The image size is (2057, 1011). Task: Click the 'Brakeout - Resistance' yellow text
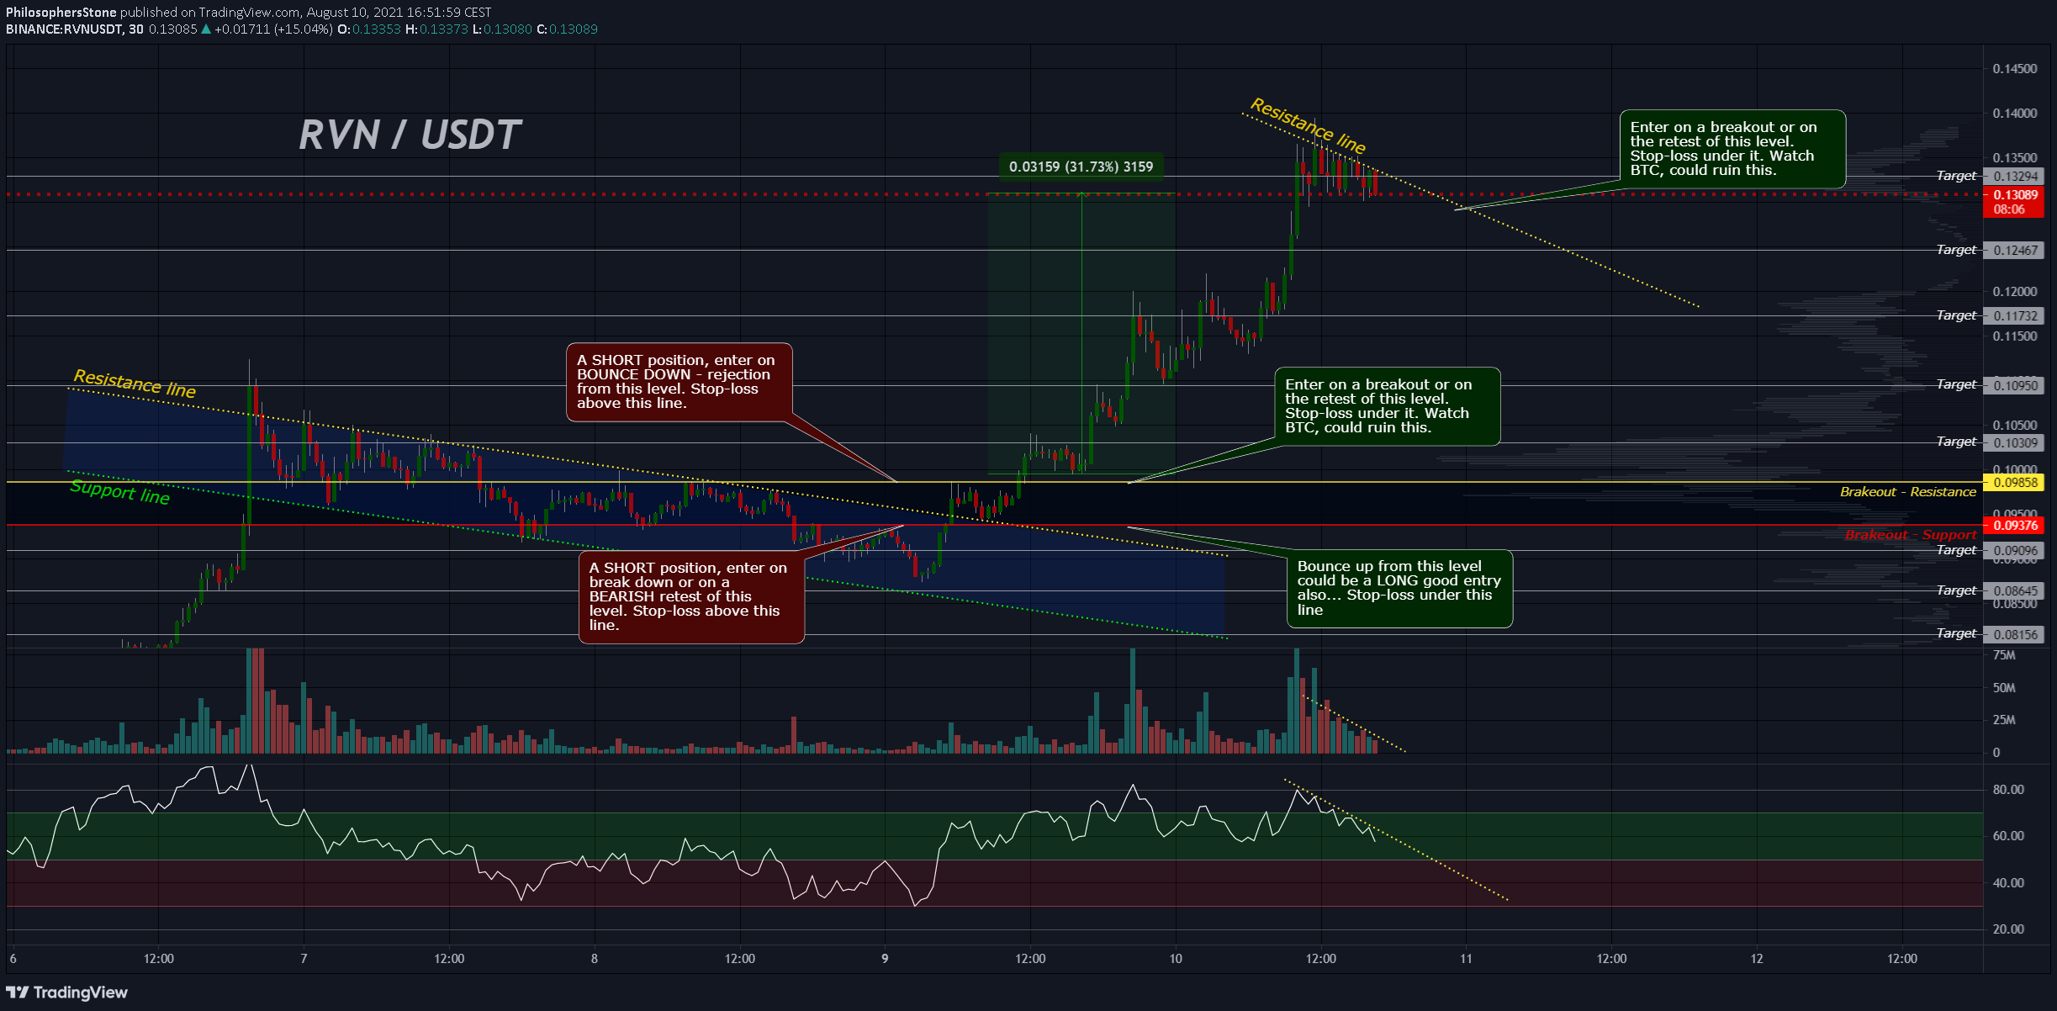(x=1907, y=492)
